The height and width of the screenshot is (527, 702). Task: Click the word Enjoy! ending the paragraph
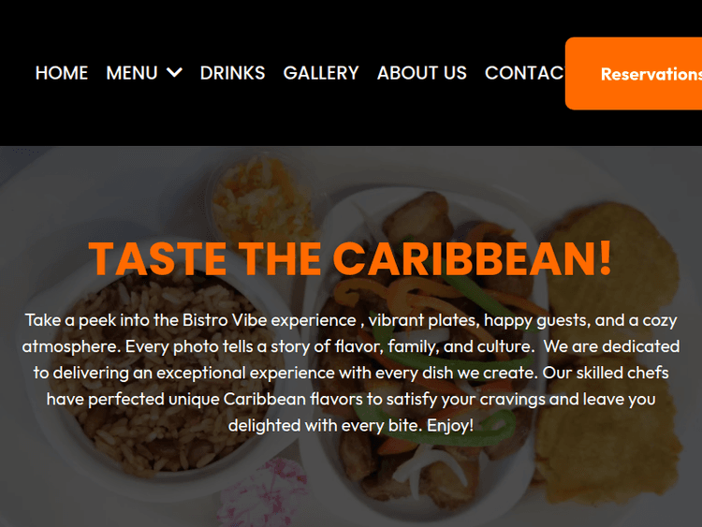pyautogui.click(x=450, y=425)
